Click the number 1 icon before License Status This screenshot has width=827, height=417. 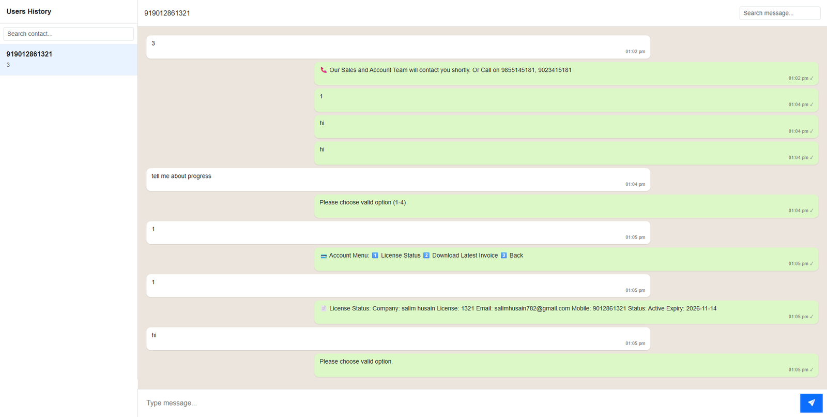[375, 256]
